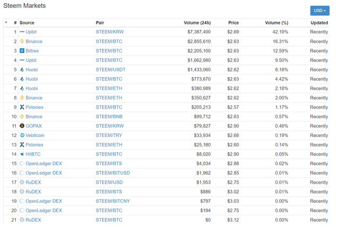Open STEEM/TRY pair link
The image size is (339, 227).
coord(109,135)
